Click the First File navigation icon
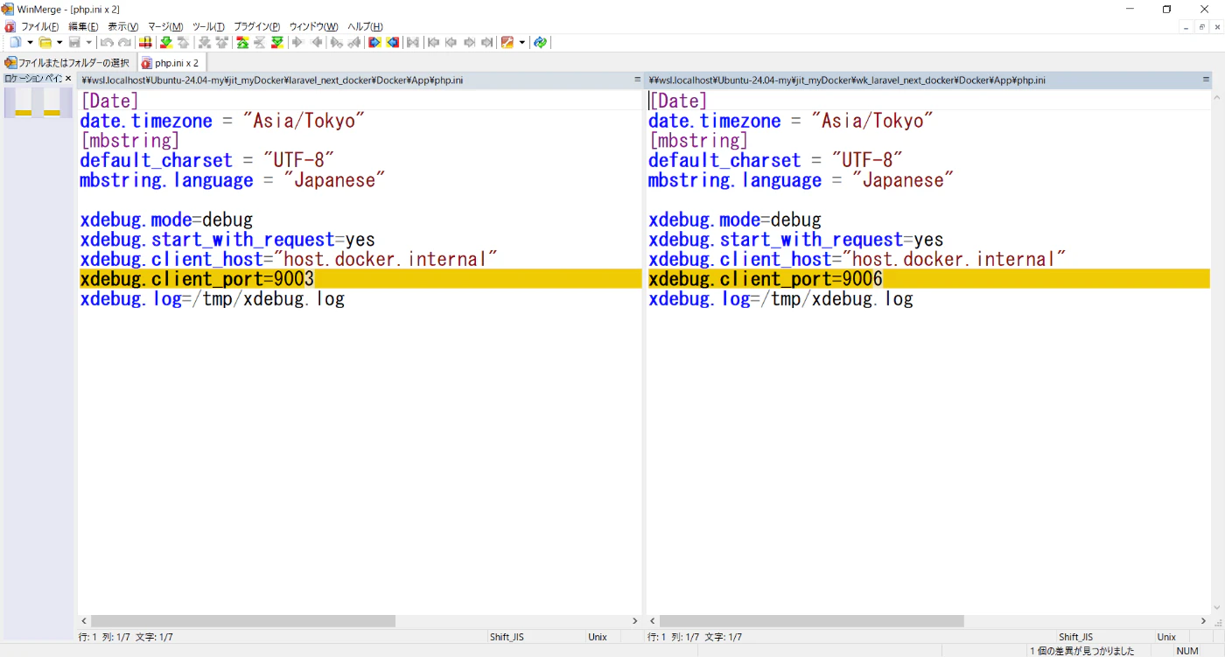Screen dimensions: 1225x657 433,42
